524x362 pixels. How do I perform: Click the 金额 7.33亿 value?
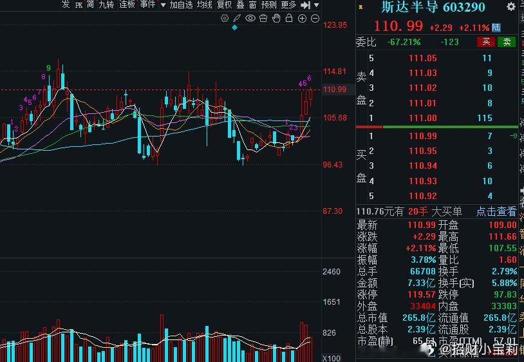(x=422, y=283)
